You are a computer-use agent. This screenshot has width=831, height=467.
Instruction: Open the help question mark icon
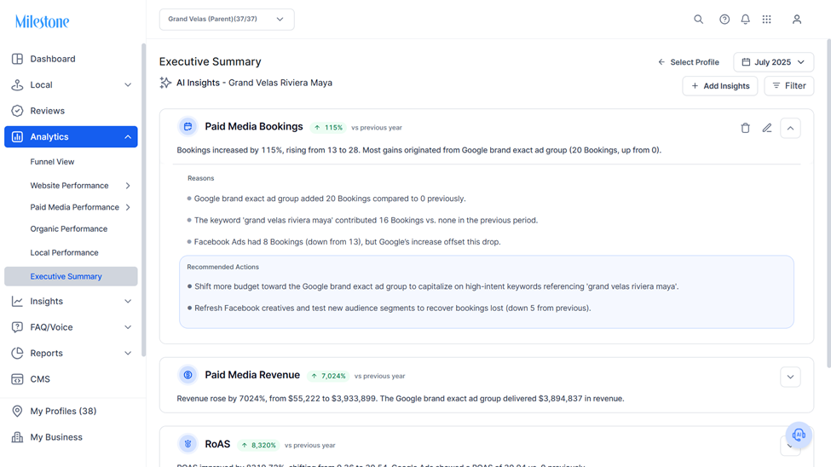pyautogui.click(x=724, y=19)
